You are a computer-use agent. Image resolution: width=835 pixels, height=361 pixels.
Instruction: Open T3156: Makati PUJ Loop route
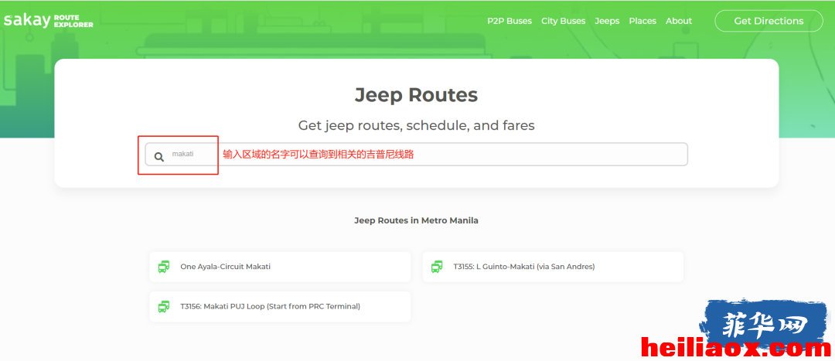[280, 307]
